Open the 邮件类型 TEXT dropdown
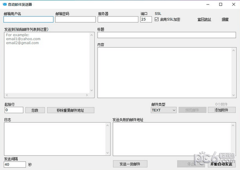The width and height of the screenshot is (240, 170). pyautogui.click(x=164, y=110)
